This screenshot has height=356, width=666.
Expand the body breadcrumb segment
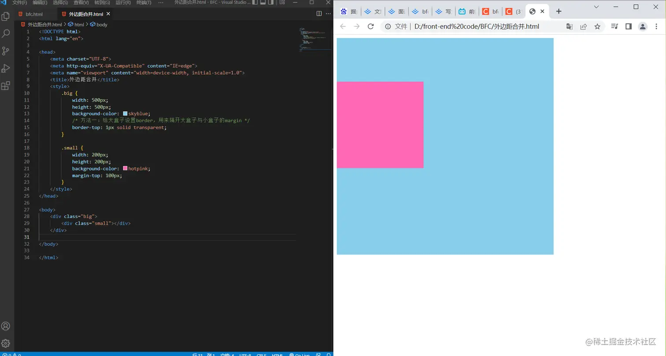point(99,25)
